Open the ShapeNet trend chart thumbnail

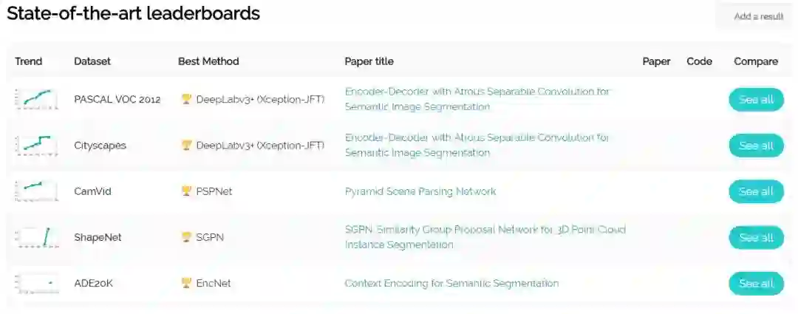coord(35,236)
